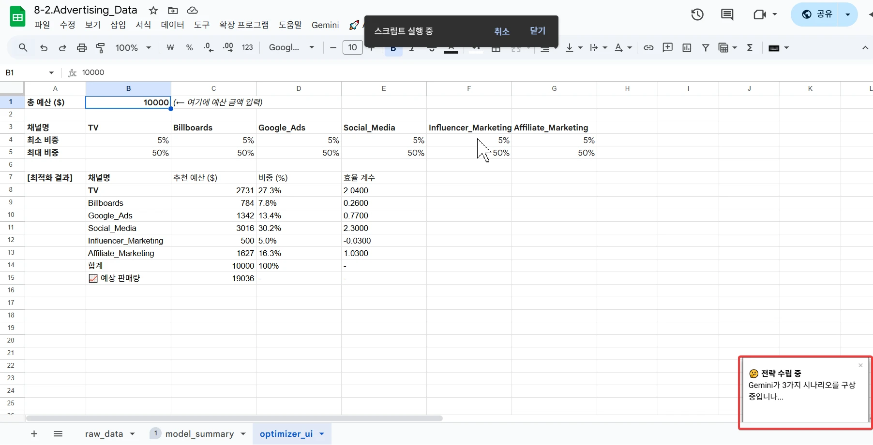Open the functions sigma icon
Image resolution: width=873 pixels, height=445 pixels.
click(750, 48)
